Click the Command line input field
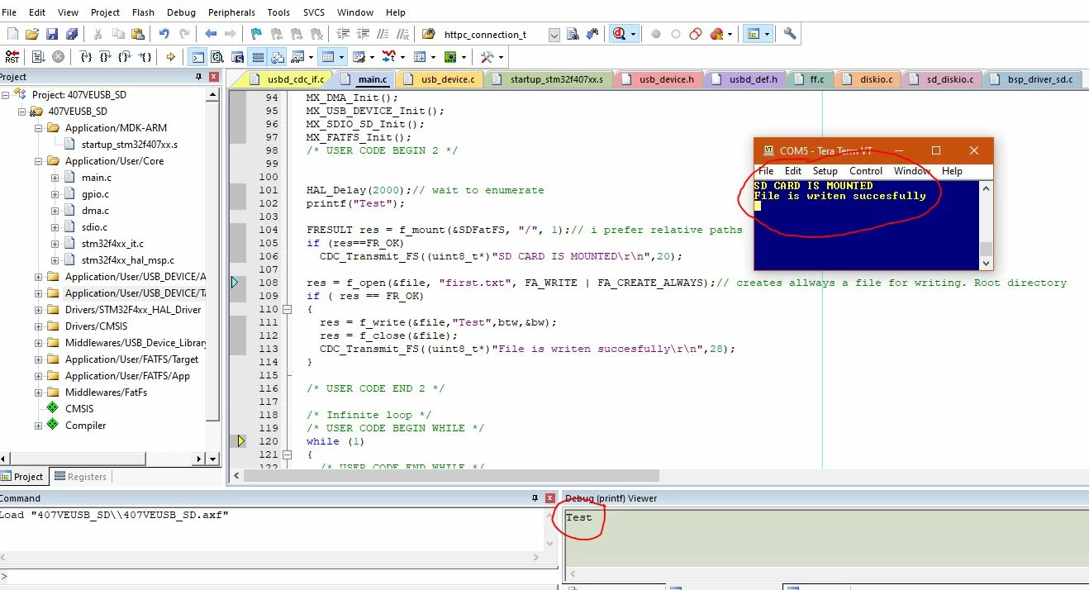 click(281, 576)
